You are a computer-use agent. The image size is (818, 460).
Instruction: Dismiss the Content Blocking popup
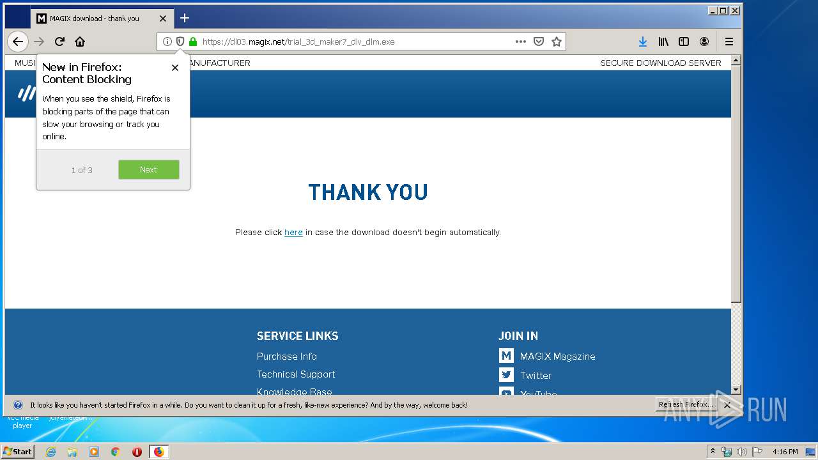(x=175, y=68)
